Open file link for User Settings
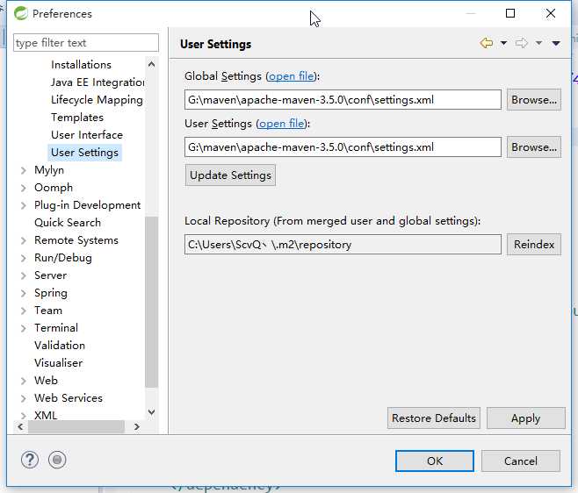The width and height of the screenshot is (578, 493). [x=282, y=124]
